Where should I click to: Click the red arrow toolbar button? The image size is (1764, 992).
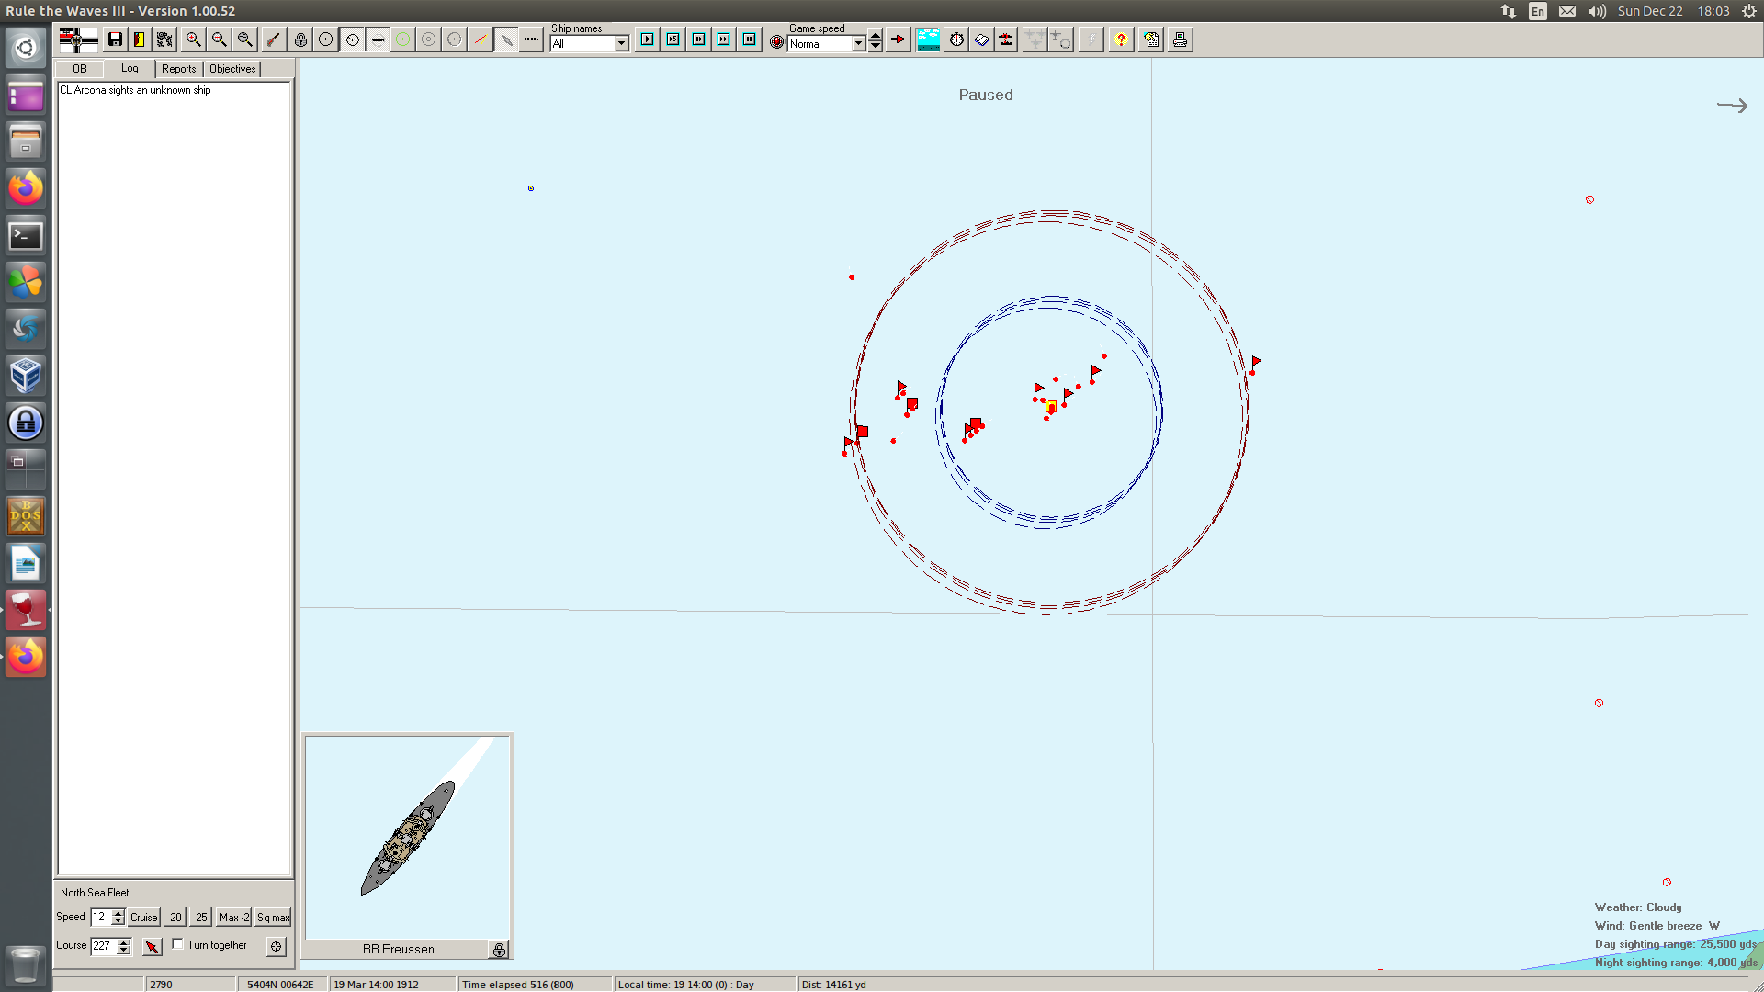(x=899, y=39)
